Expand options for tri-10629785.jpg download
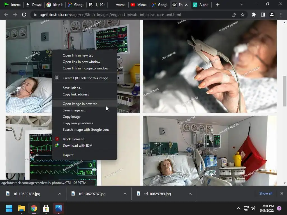 coord(60,194)
